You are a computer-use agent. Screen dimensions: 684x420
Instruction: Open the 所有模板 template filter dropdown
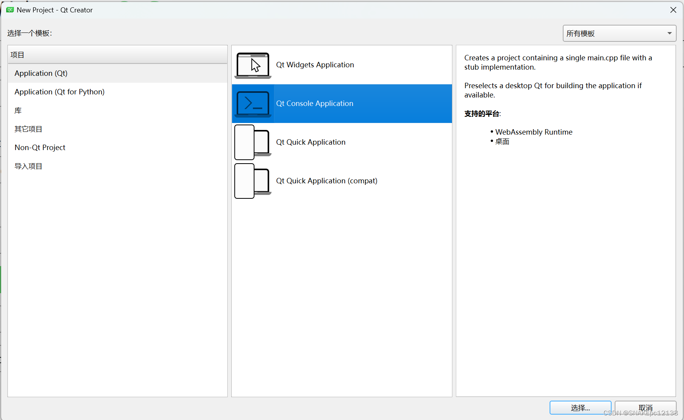pyautogui.click(x=619, y=33)
